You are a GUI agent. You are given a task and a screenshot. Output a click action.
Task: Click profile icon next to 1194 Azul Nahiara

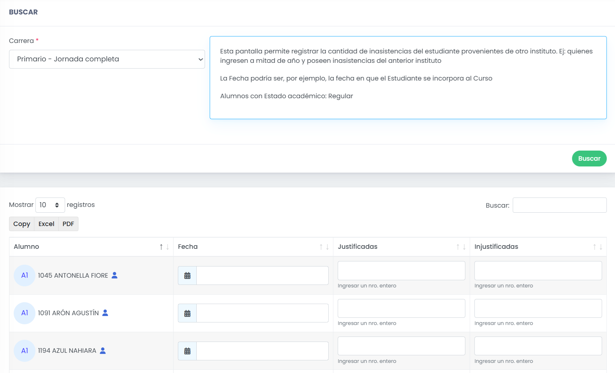103,351
